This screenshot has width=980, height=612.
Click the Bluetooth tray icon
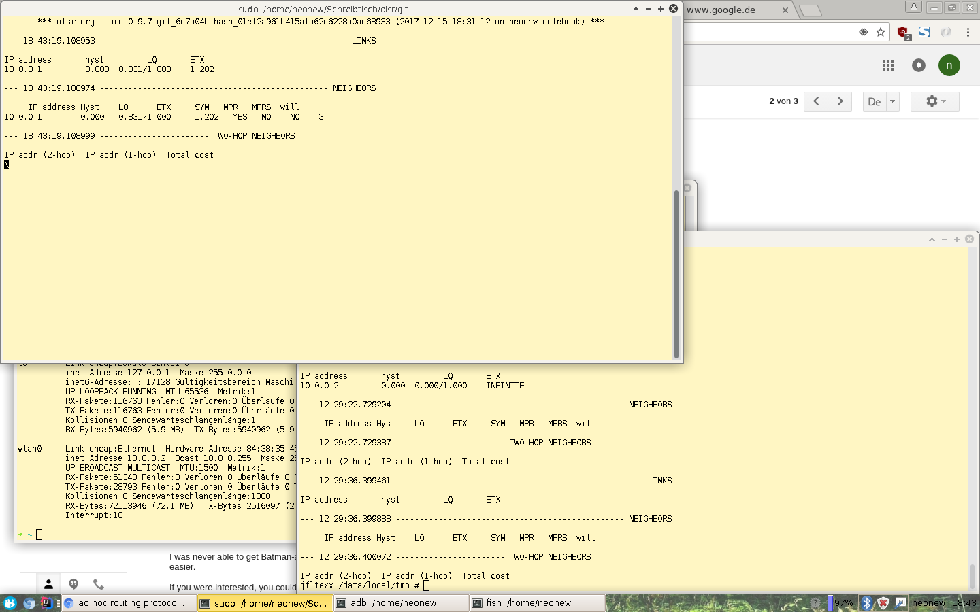866,603
